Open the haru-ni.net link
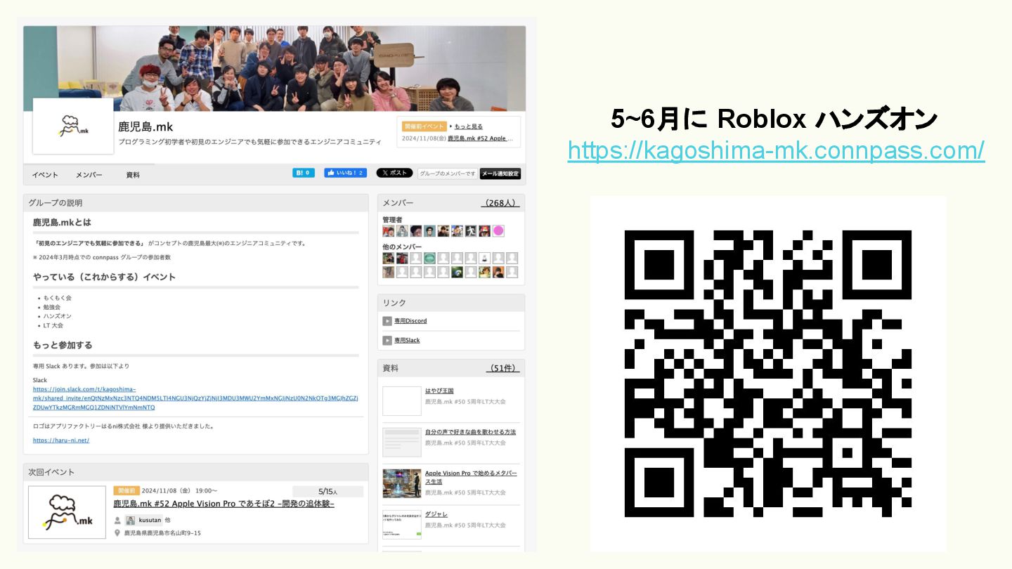1012x569 pixels. [x=61, y=440]
